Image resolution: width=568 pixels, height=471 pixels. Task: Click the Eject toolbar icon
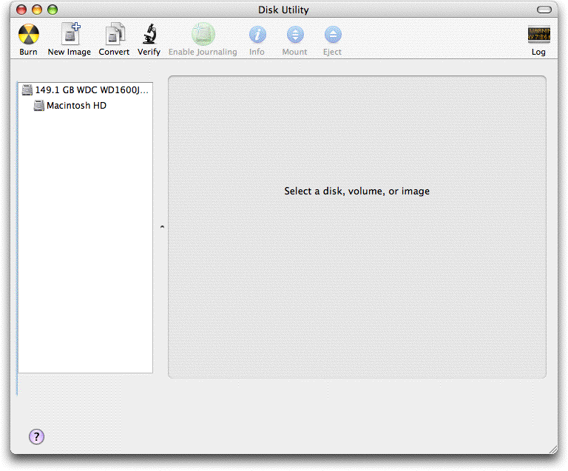(x=333, y=35)
